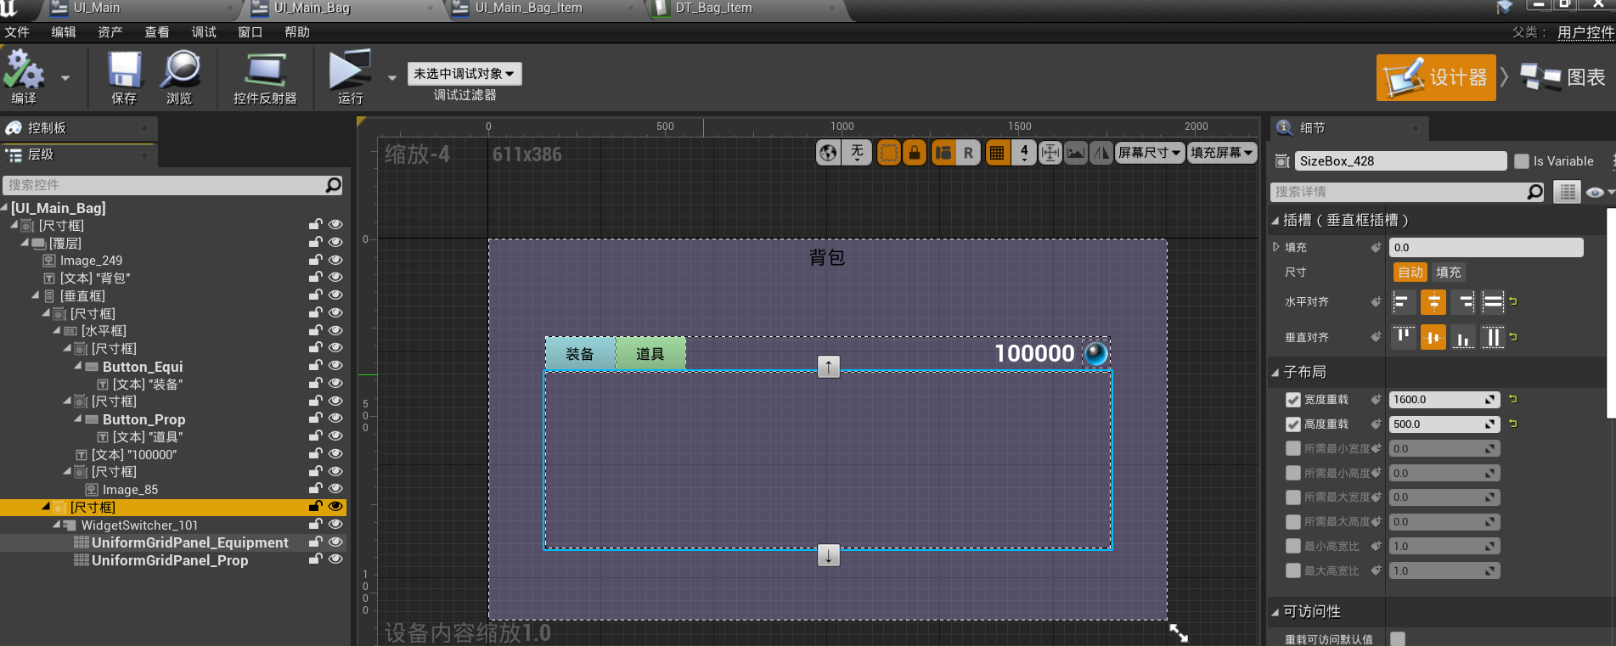The width and height of the screenshot is (1616, 646).
Task: Open the 调试 menu
Action: pos(204,32)
